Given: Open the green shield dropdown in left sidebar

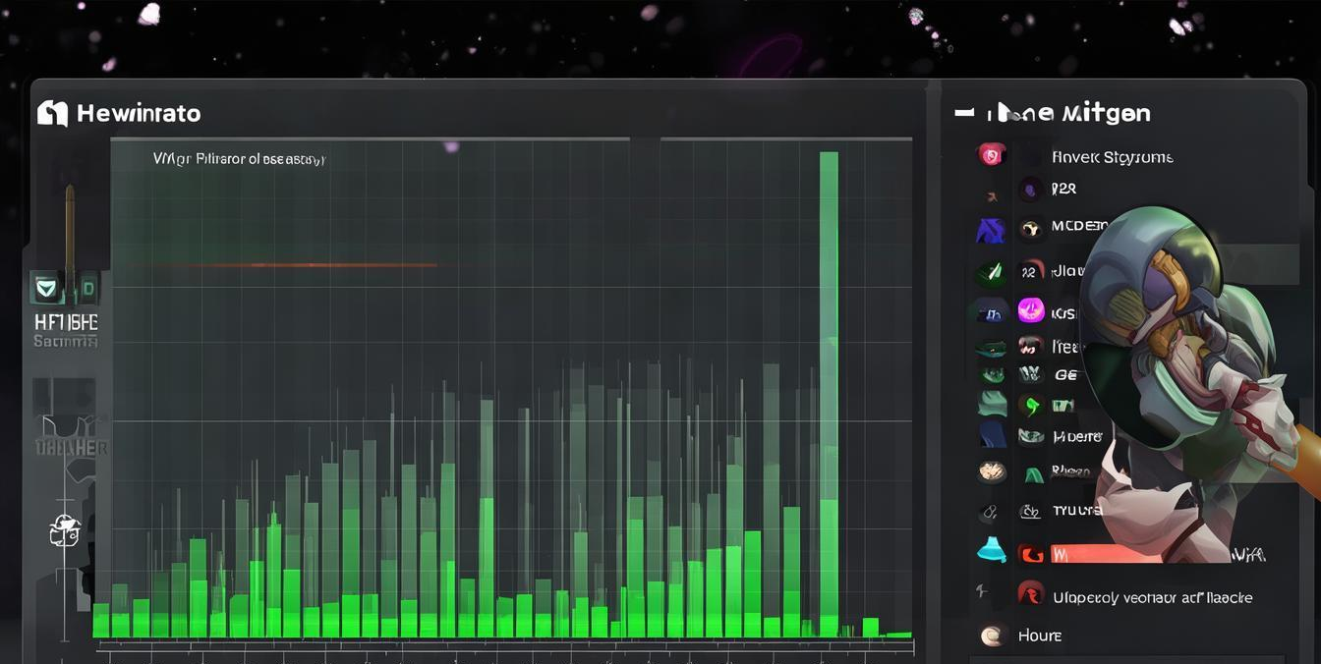Looking at the screenshot, I should (46, 289).
